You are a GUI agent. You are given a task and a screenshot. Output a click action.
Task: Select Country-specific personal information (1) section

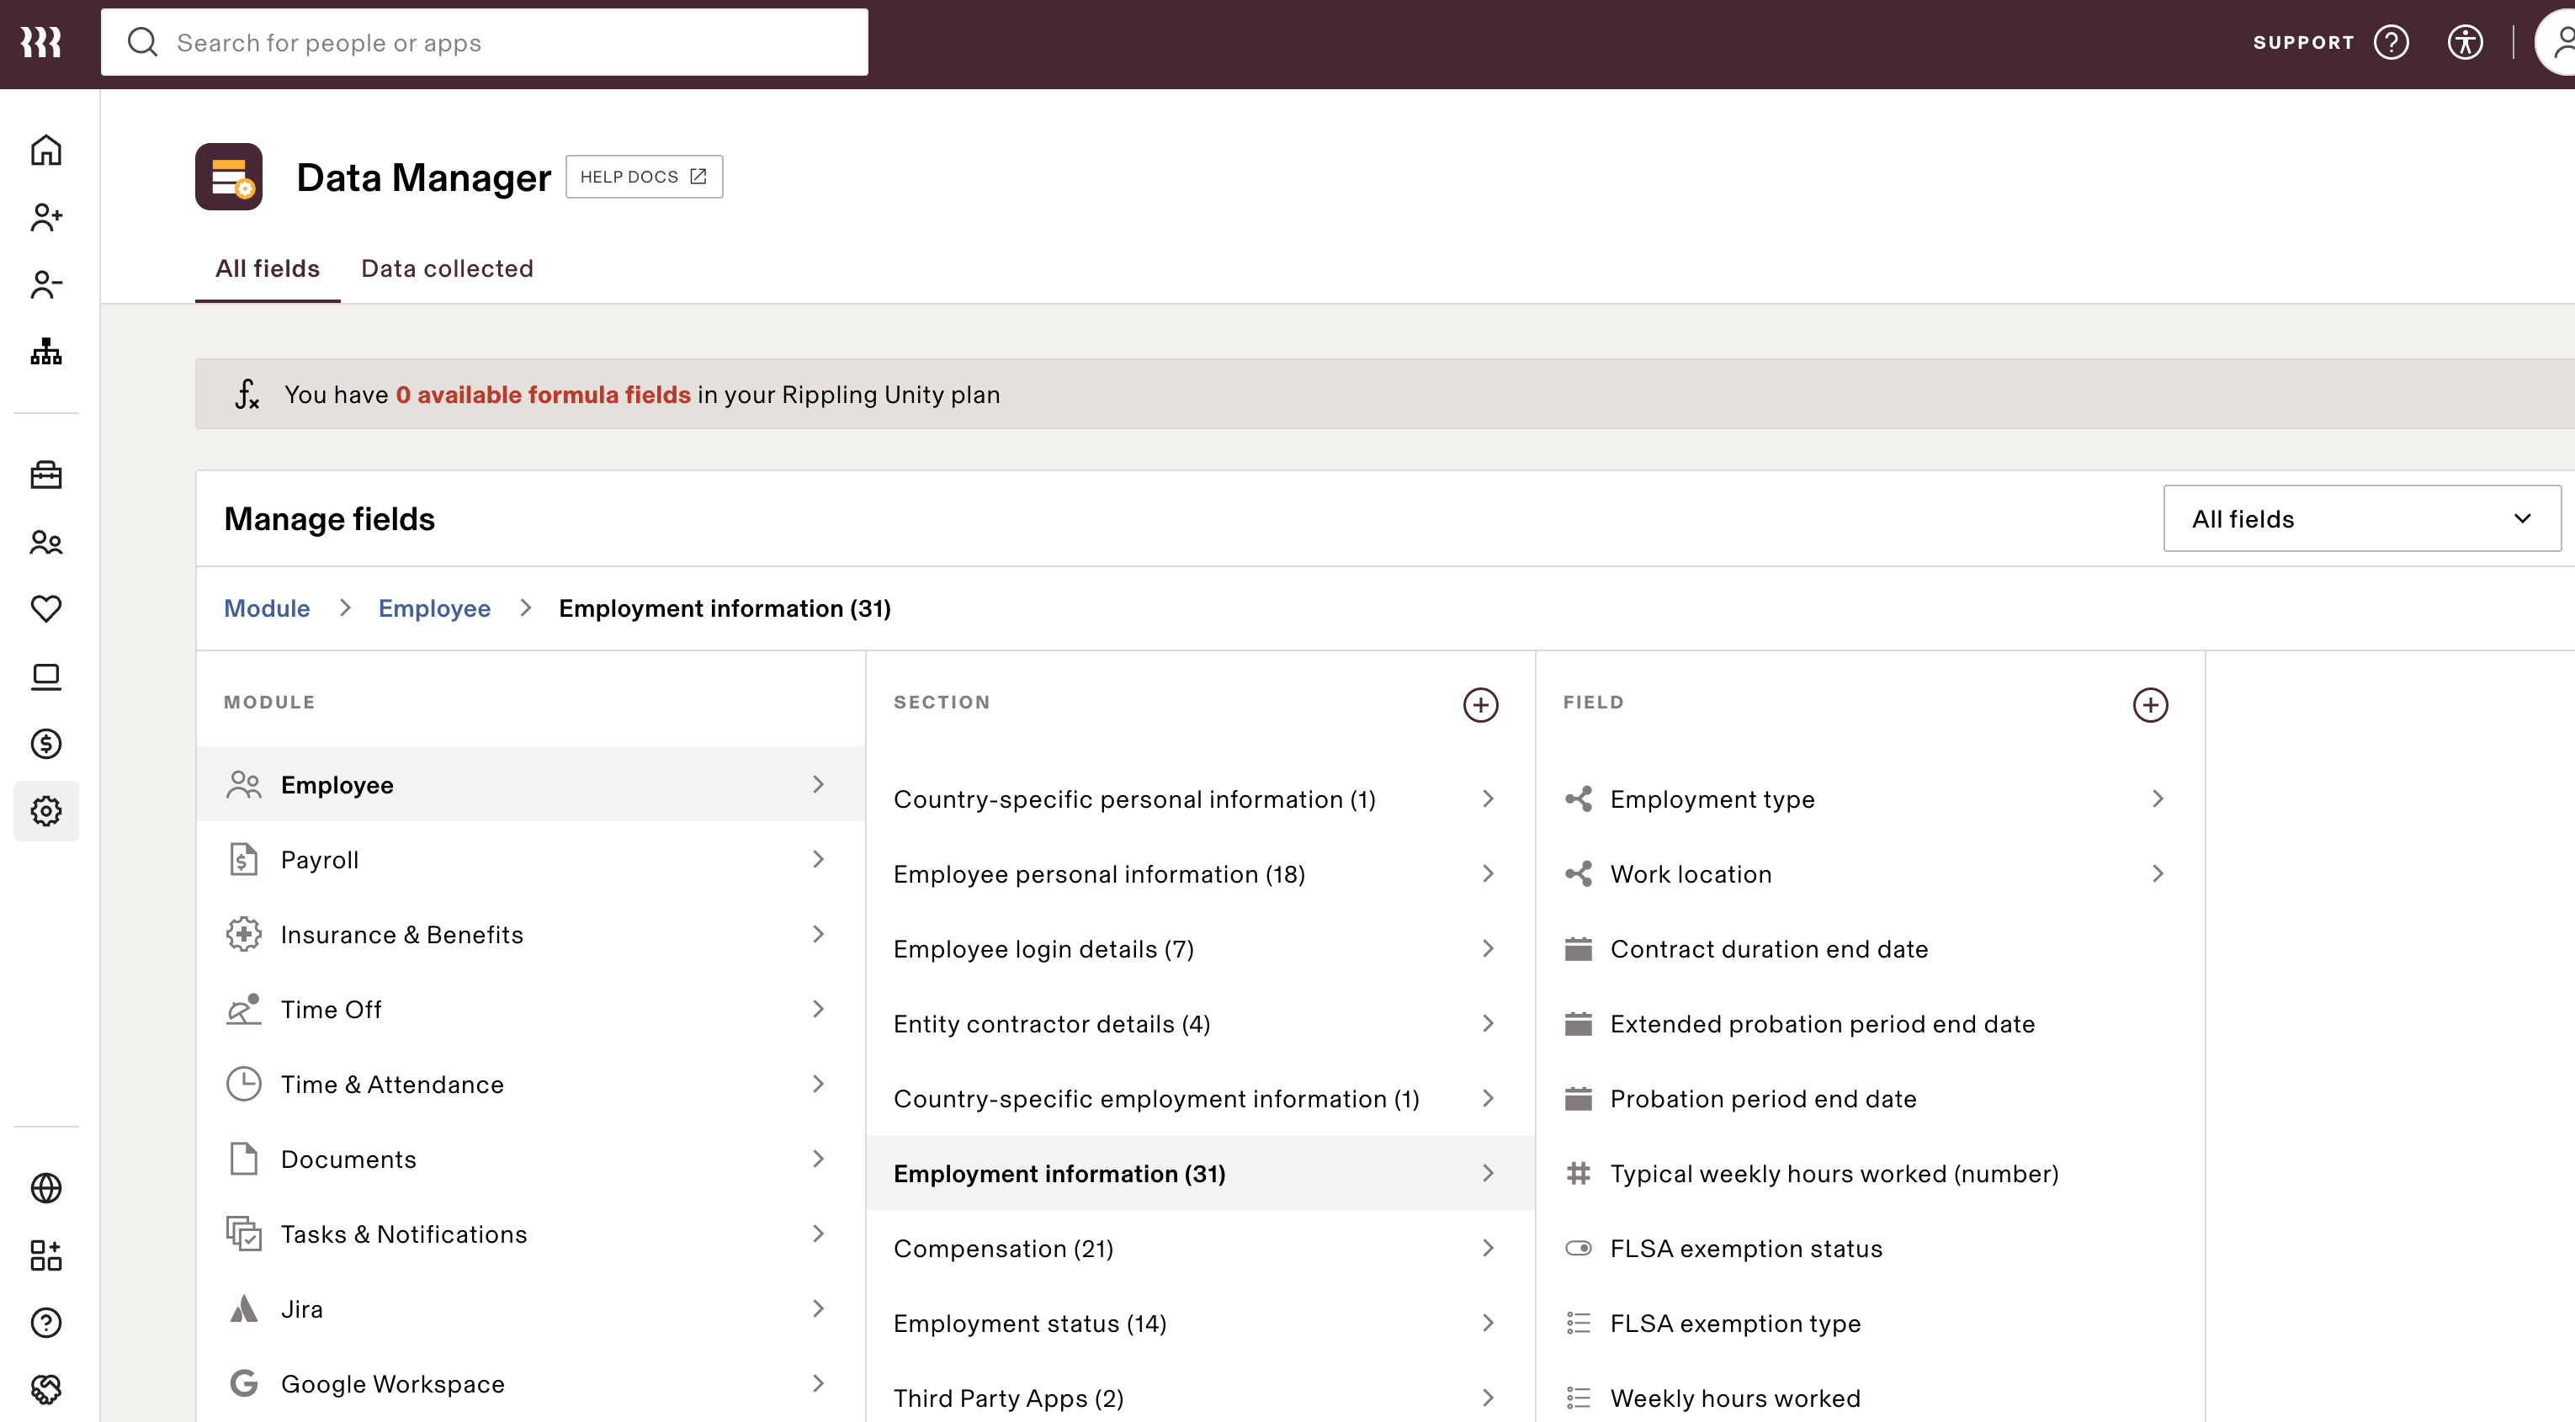click(x=1199, y=799)
